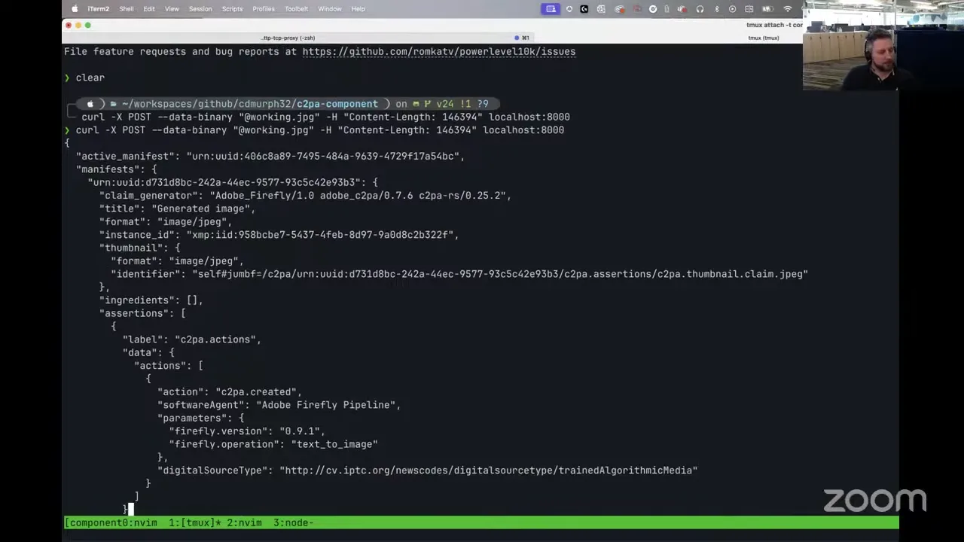Click the headphones menu bar icon
Screen dimensions: 964x542
[x=700, y=9]
